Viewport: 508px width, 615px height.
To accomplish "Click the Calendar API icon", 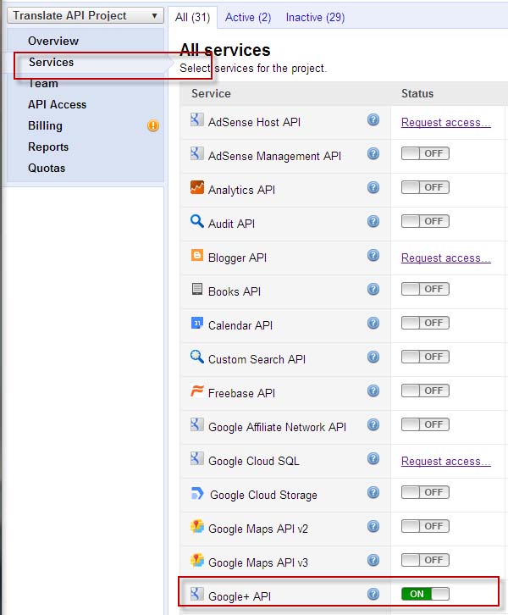I will pos(196,323).
